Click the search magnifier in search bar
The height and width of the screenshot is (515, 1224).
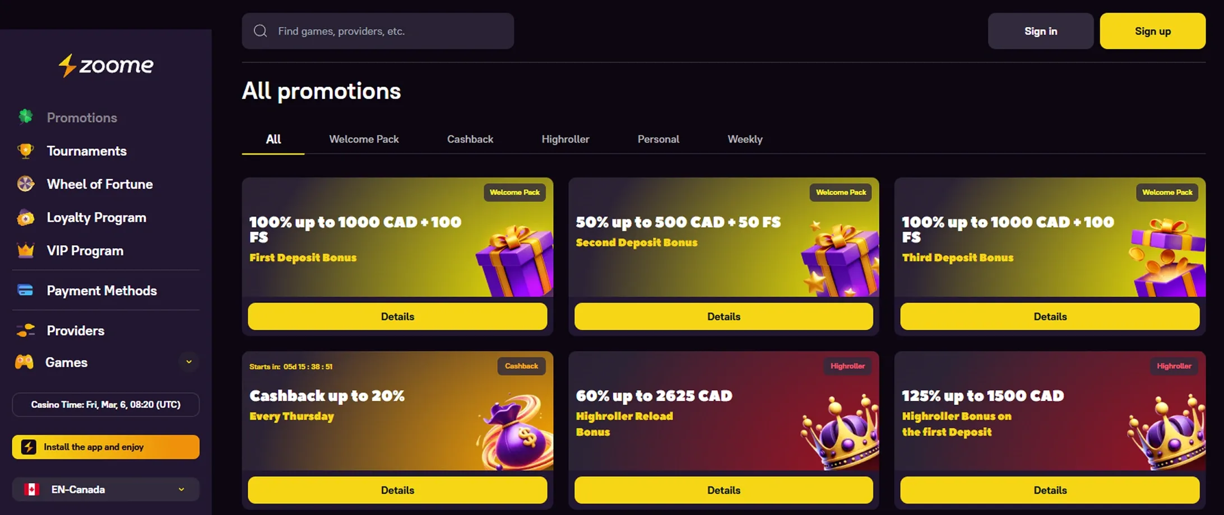[260, 31]
